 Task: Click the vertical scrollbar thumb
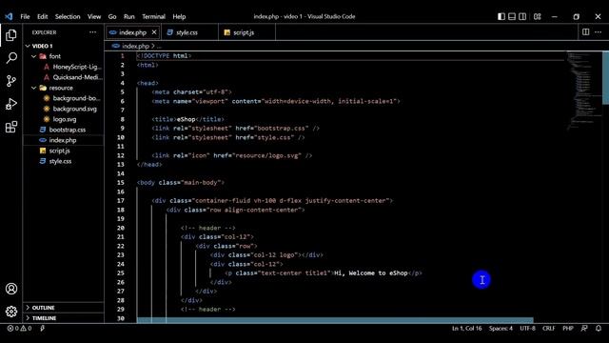pos(605,78)
